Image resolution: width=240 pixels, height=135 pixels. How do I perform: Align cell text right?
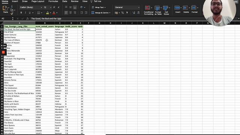[75, 13]
